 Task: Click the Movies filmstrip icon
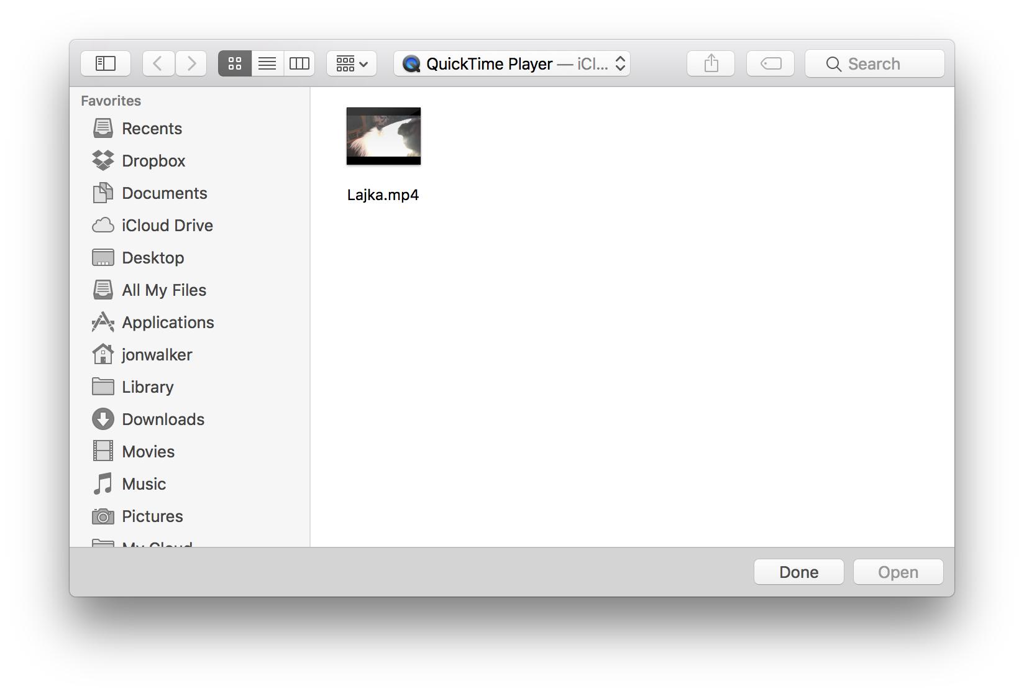tap(103, 451)
